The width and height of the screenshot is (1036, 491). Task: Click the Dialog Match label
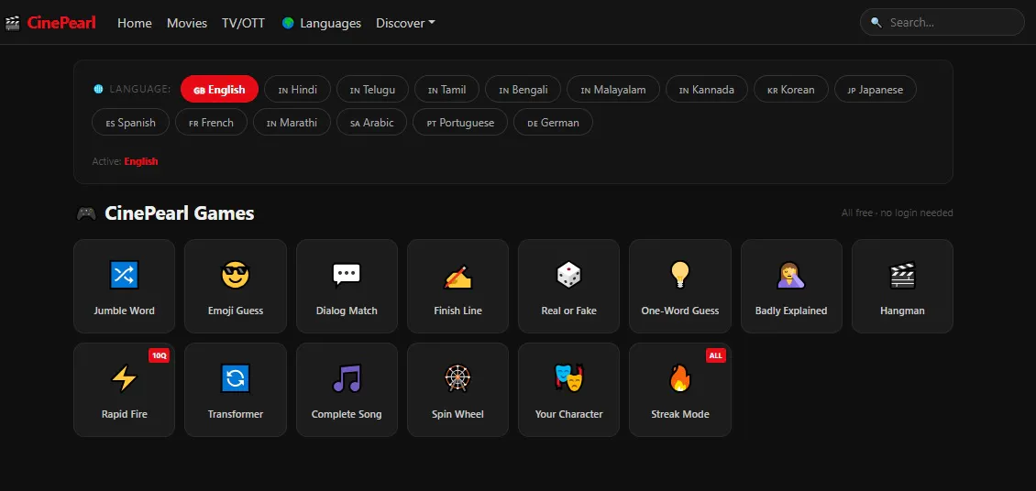(347, 311)
